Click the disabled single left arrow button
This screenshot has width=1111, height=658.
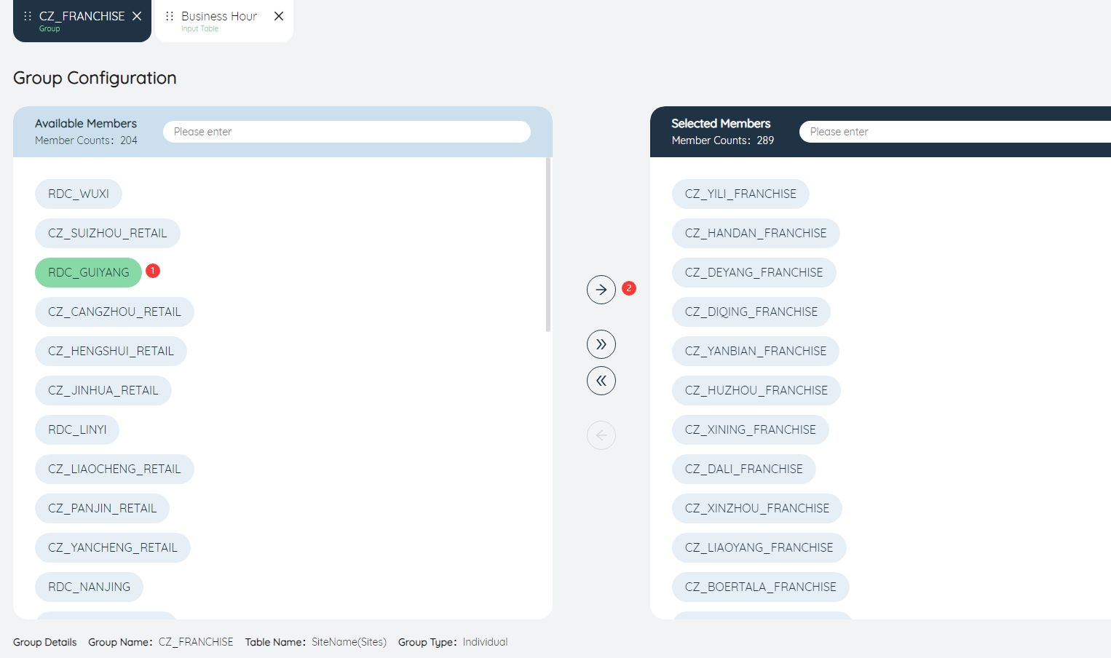pos(601,435)
